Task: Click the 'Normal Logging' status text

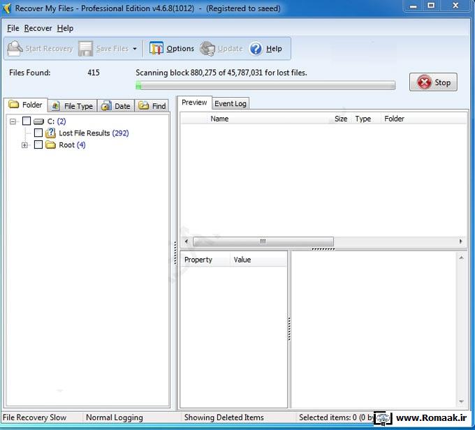Action: [115, 417]
